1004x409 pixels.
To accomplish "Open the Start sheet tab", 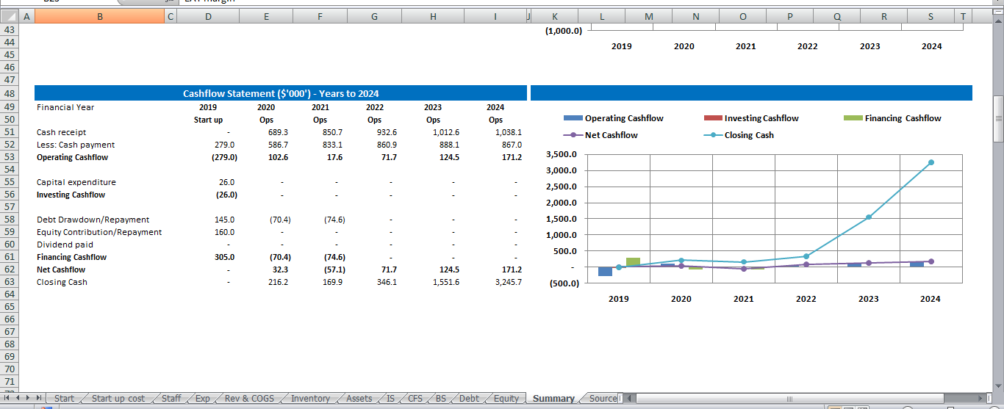I will click(x=64, y=399).
